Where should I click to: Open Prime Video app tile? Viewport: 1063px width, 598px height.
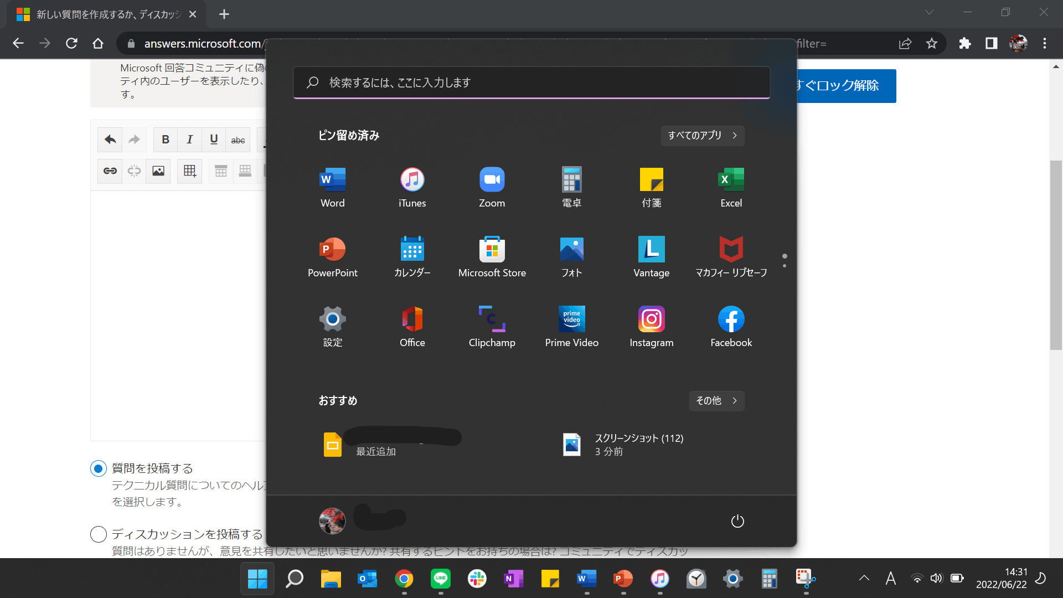pos(571,327)
